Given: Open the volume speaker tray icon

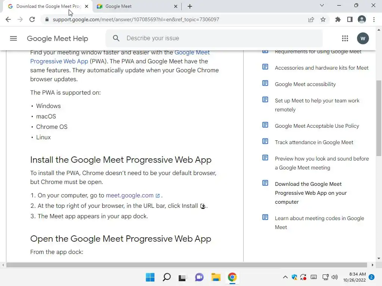Looking at the screenshot, I should [x=335, y=277].
